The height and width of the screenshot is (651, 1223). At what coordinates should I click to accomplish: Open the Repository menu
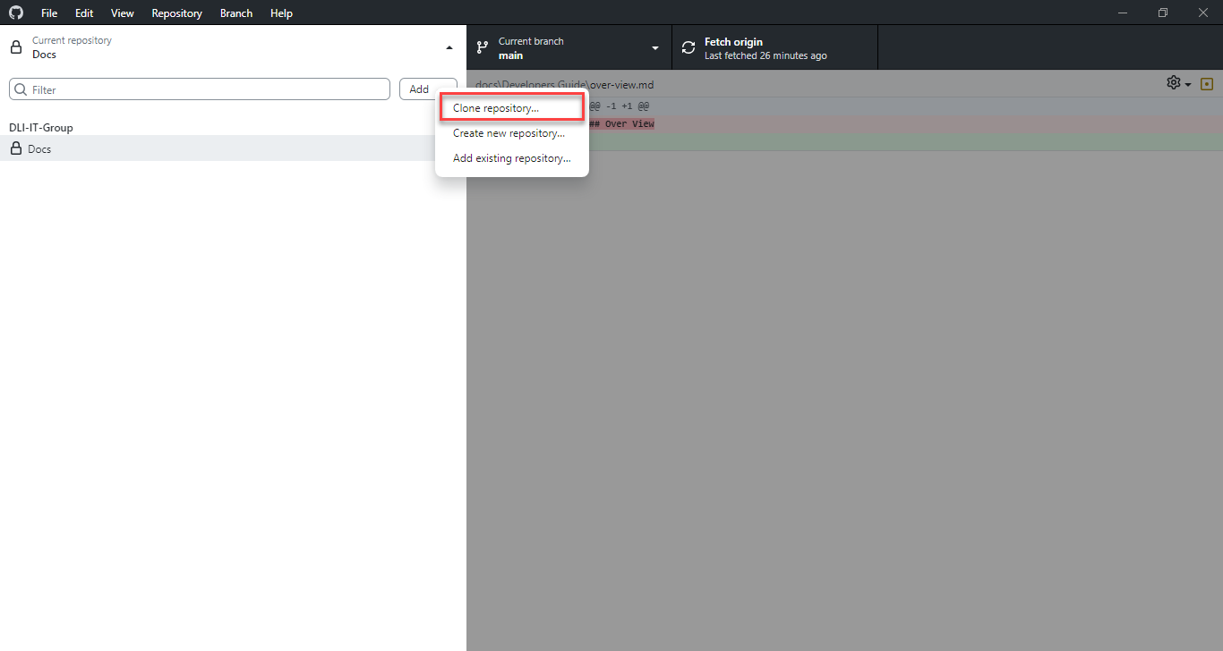176,13
